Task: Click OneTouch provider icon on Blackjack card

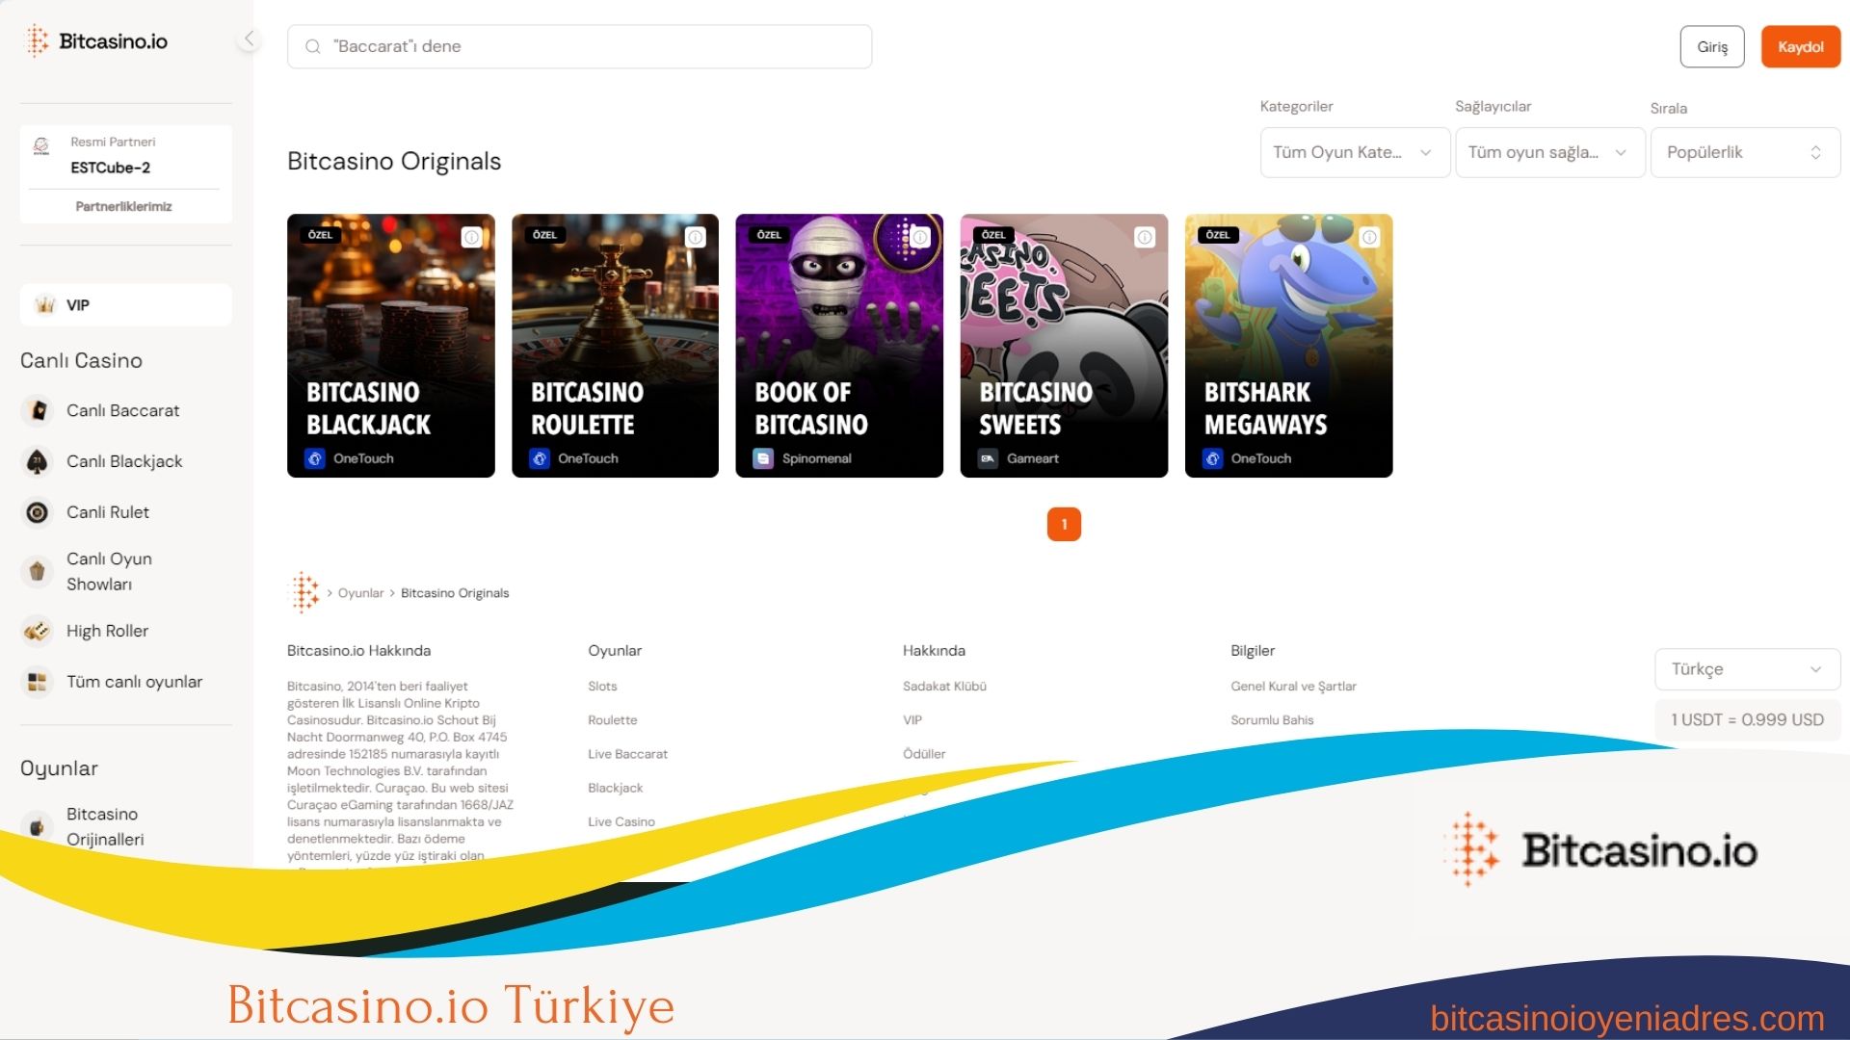Action: pos(315,458)
